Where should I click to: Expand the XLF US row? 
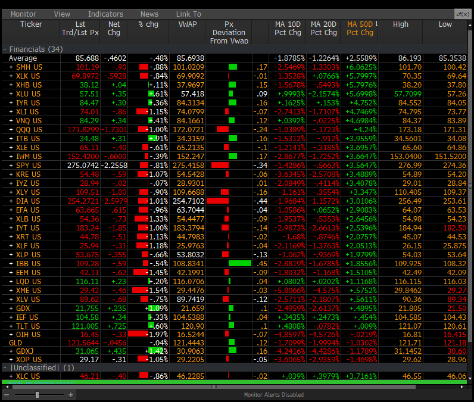pos(11,246)
